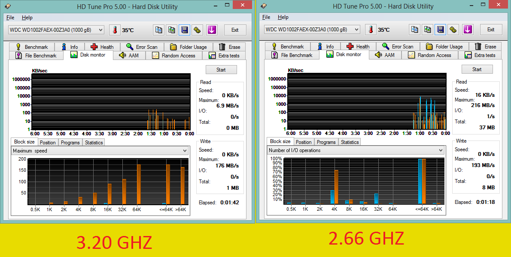Screen dimensions: 511x257
Task: Switch to Health tab in left window
Action: [102, 47]
